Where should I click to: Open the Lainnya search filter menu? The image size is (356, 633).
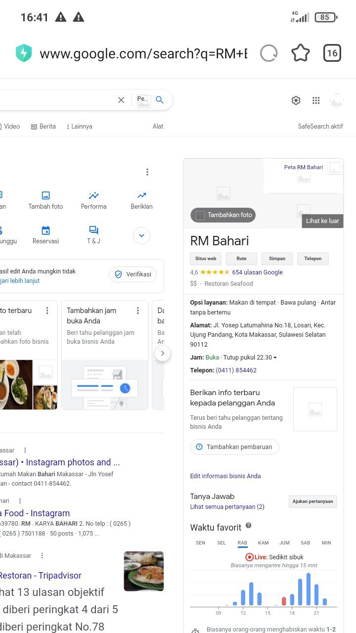(79, 127)
